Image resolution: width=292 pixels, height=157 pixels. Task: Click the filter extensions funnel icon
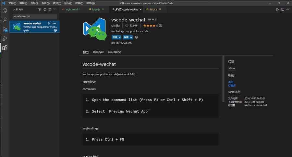coord(40,10)
